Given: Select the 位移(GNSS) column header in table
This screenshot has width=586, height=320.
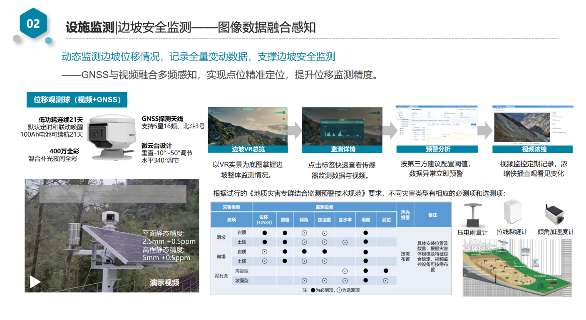Looking at the screenshot, I should [264, 220].
